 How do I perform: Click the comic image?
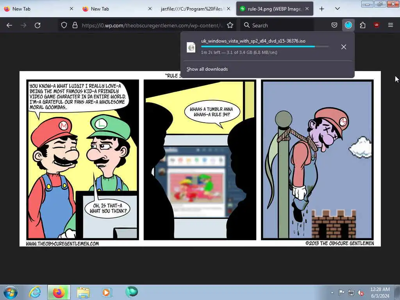point(200,159)
